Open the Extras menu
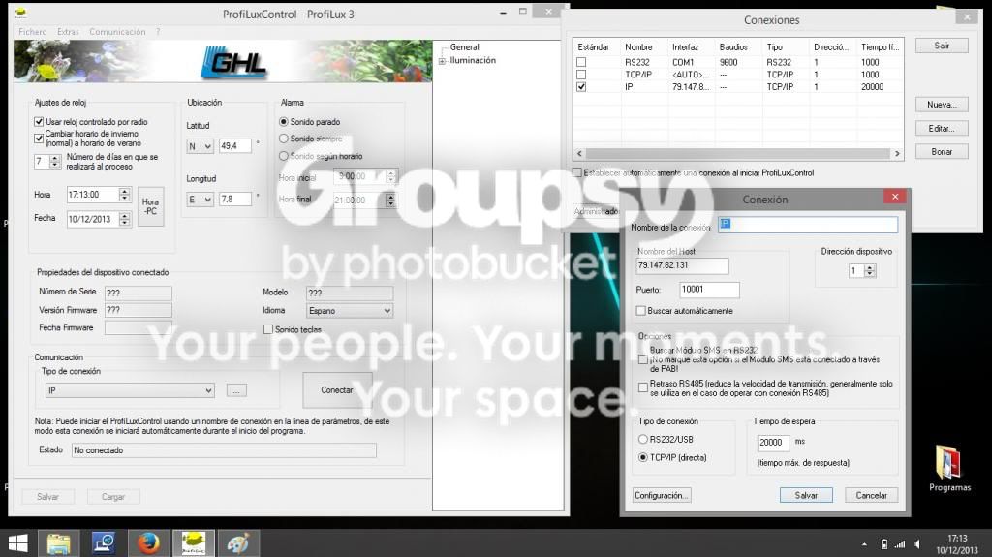Image resolution: width=992 pixels, height=557 pixels. point(69,32)
